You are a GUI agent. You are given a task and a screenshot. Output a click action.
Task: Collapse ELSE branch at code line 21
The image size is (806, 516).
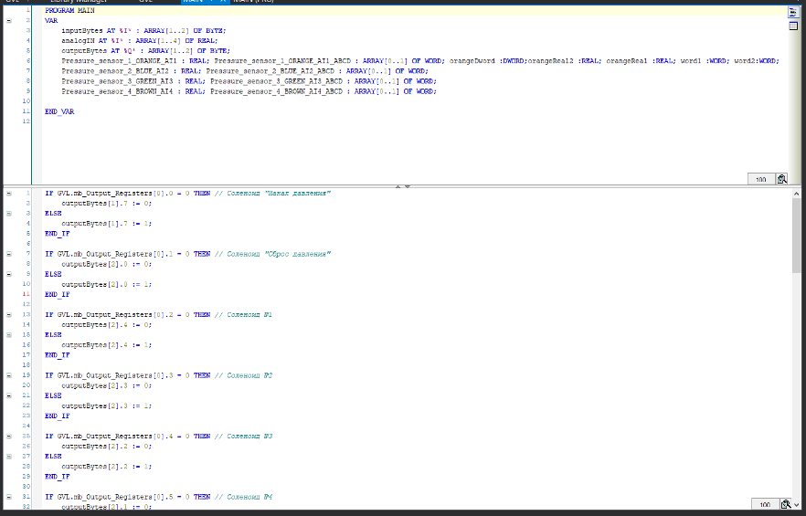(x=9, y=395)
